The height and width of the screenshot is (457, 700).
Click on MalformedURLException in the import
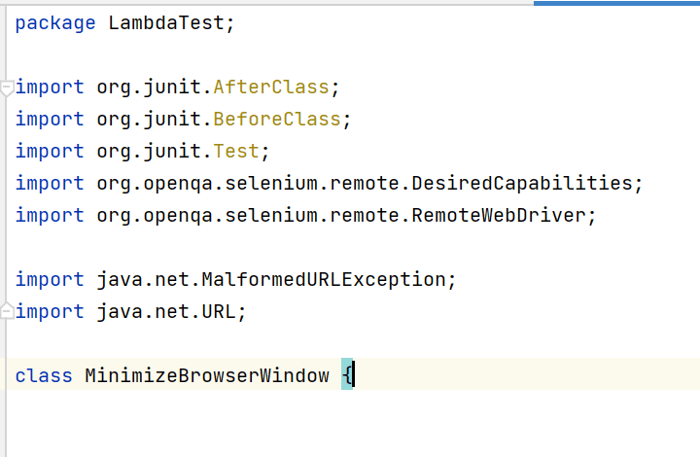[x=322, y=279]
